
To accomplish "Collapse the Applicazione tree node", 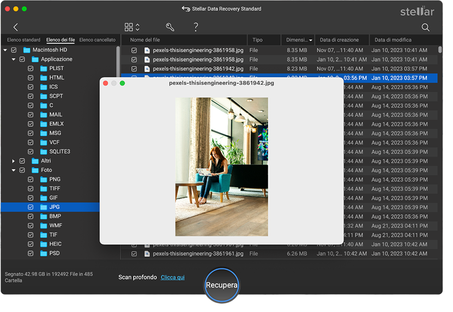I will click(x=14, y=59).
